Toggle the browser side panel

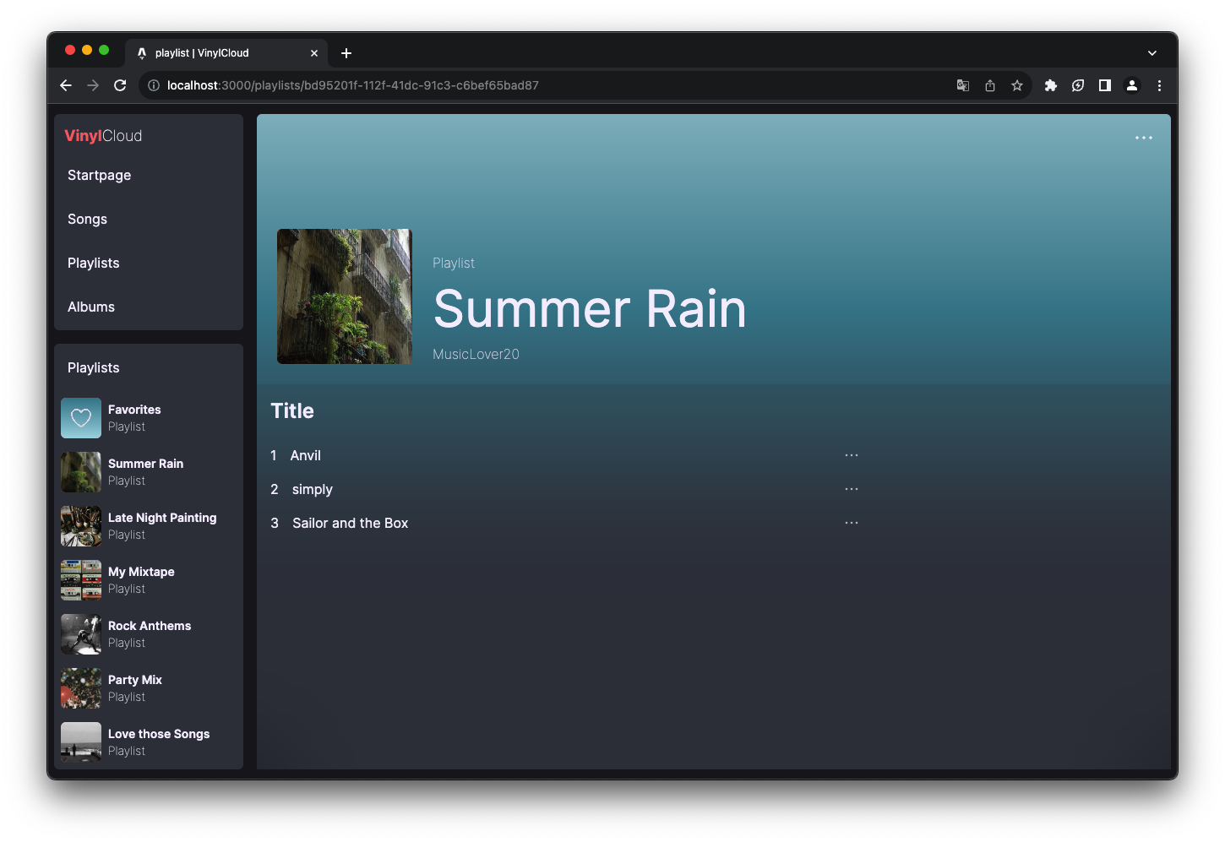click(1104, 85)
